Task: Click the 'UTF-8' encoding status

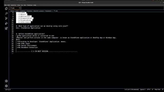Action: tap(149, 89)
